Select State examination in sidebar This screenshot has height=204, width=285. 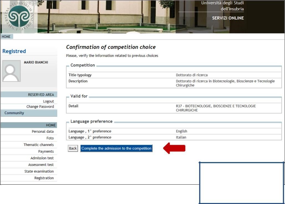tap(39, 171)
